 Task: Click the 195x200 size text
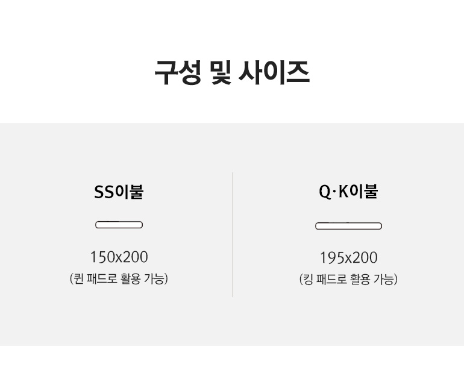(348, 258)
